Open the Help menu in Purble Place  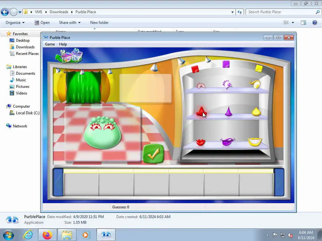(63, 44)
